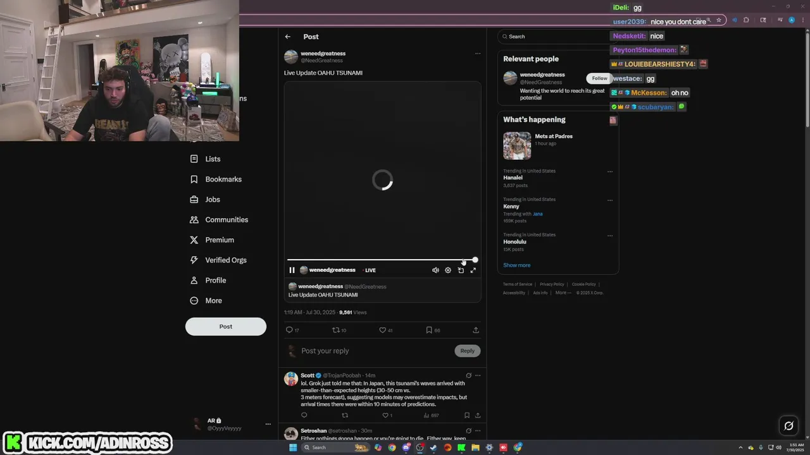Open more options on Setroshan's reply
810x455 pixels.
click(x=478, y=431)
